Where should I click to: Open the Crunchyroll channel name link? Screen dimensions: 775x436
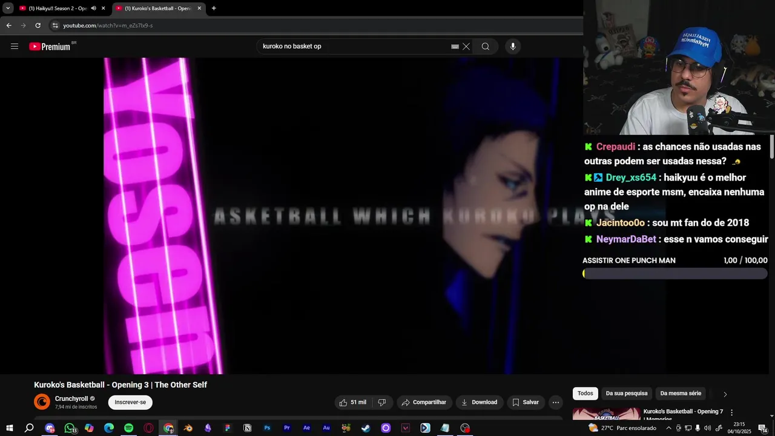pos(71,398)
